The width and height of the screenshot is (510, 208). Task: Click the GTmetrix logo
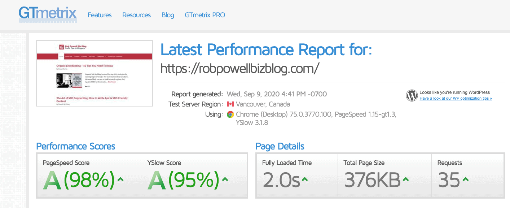coord(47,15)
